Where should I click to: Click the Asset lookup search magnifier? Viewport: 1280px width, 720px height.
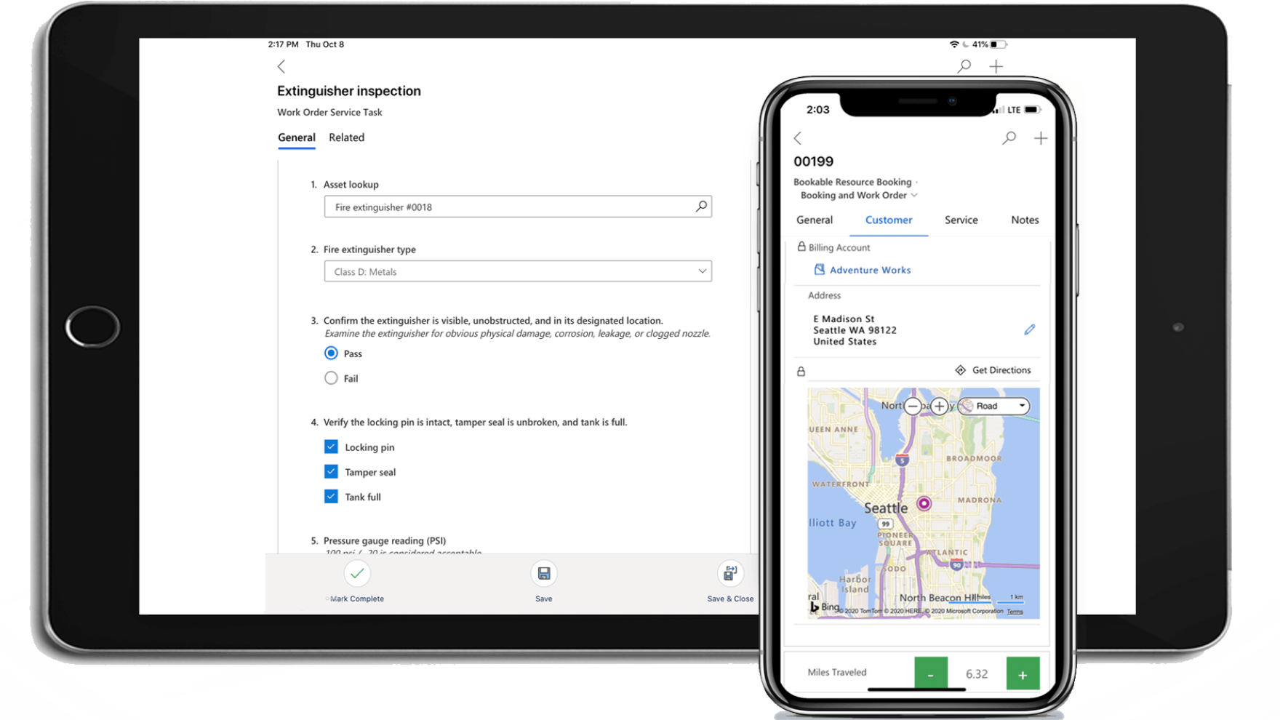701,207
